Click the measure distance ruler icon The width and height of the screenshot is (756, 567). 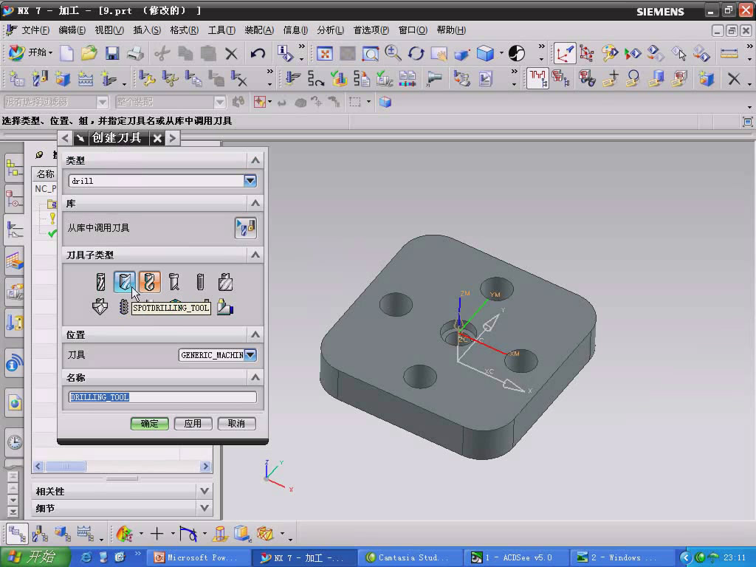(729, 53)
